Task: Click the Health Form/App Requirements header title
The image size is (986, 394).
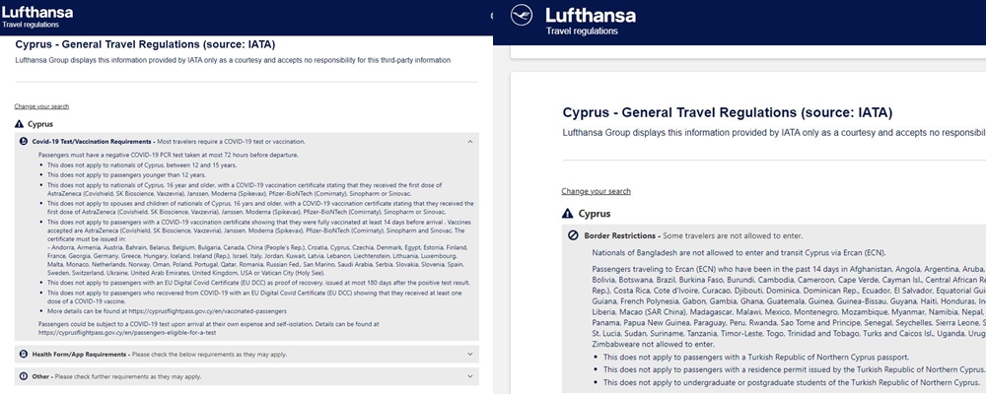Action: (x=80, y=355)
